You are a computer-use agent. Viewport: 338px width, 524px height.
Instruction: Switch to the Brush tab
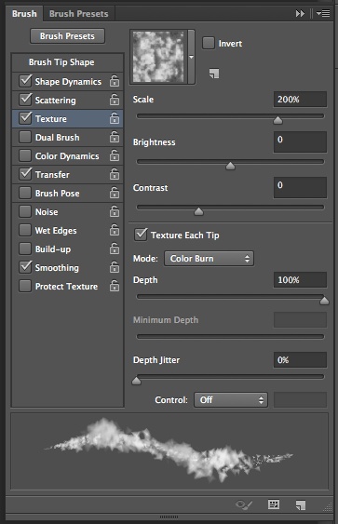click(x=24, y=14)
